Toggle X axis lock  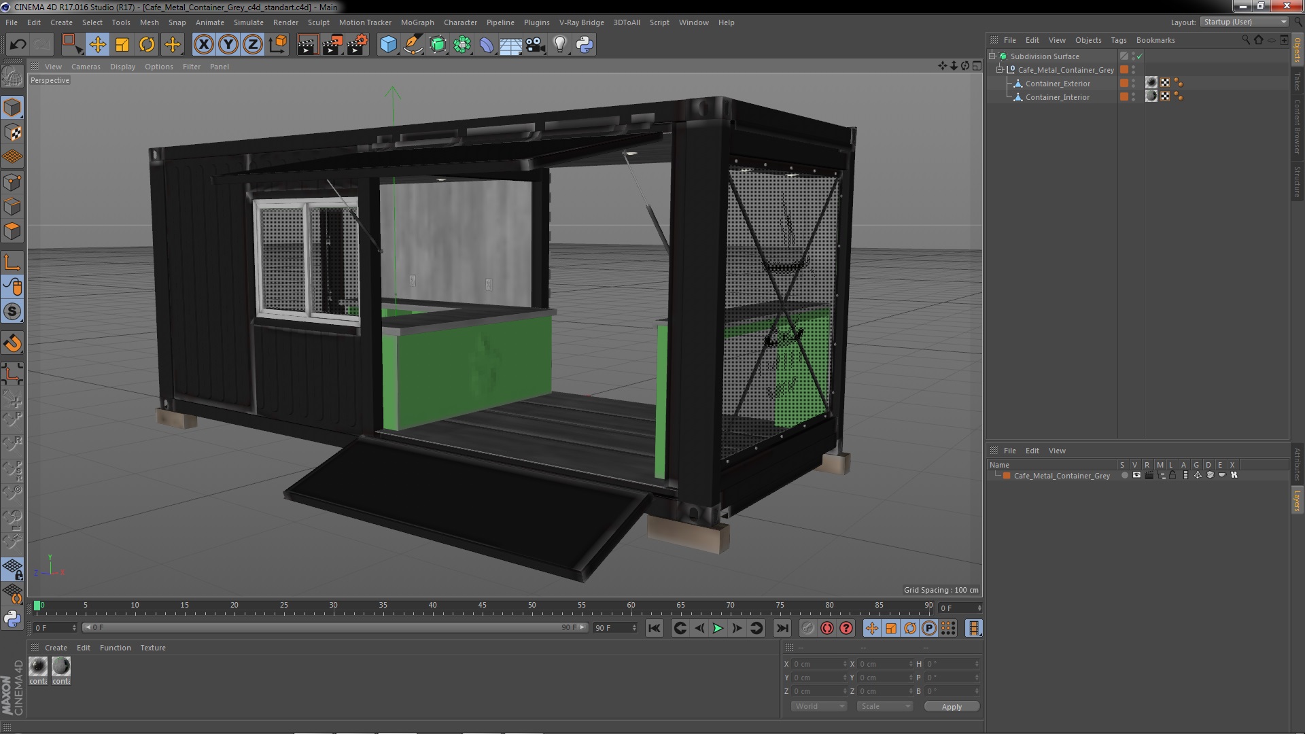click(203, 45)
